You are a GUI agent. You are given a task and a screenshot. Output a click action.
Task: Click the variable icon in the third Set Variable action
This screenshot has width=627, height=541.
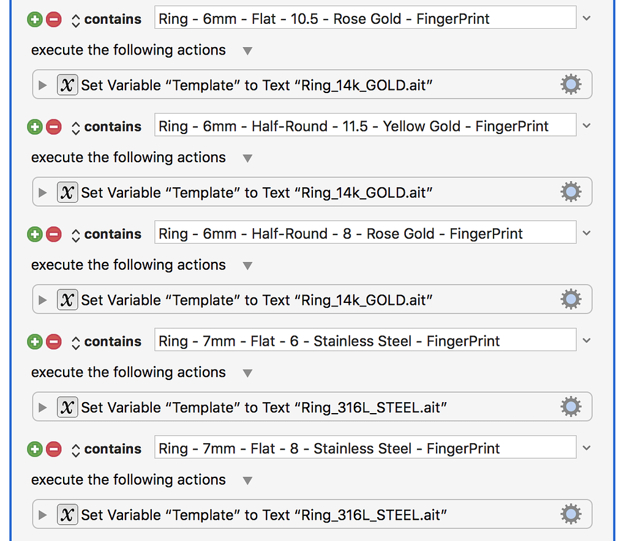click(67, 300)
